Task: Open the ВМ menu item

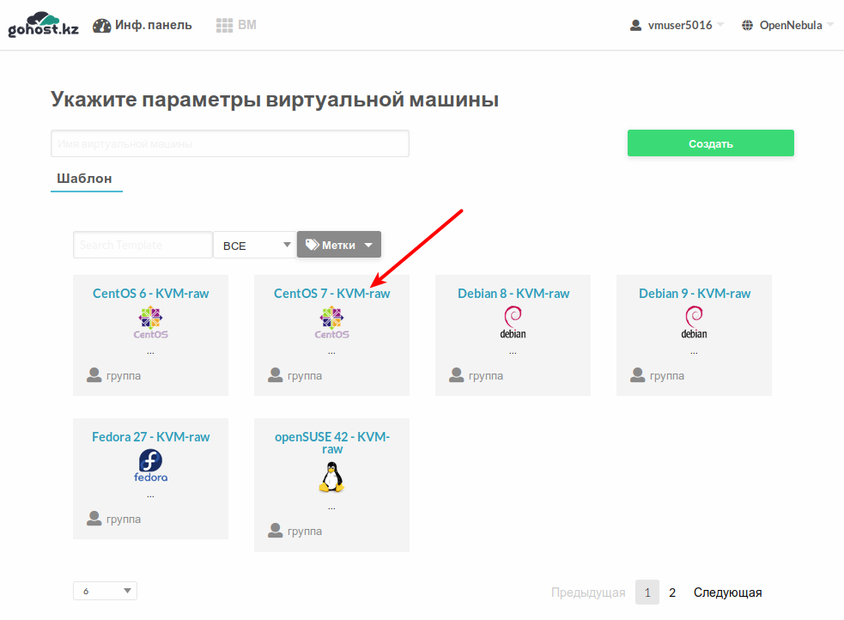Action: coord(236,25)
